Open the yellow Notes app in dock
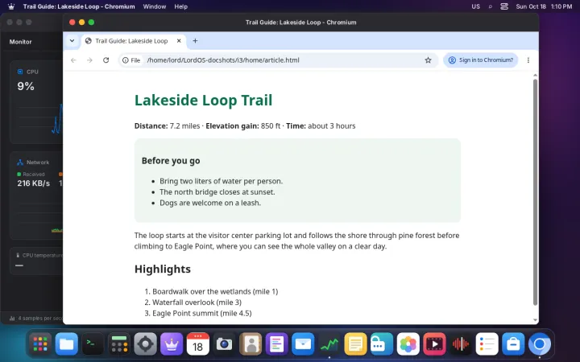 pos(355,344)
